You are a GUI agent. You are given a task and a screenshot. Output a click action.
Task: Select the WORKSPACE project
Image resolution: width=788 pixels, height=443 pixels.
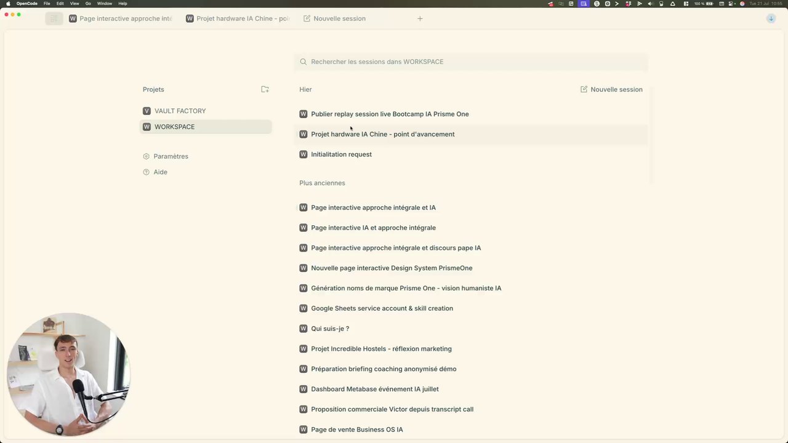206,127
